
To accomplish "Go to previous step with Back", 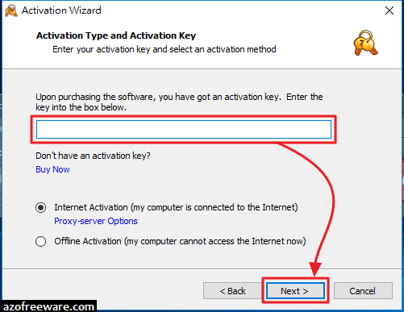I will pos(232,291).
